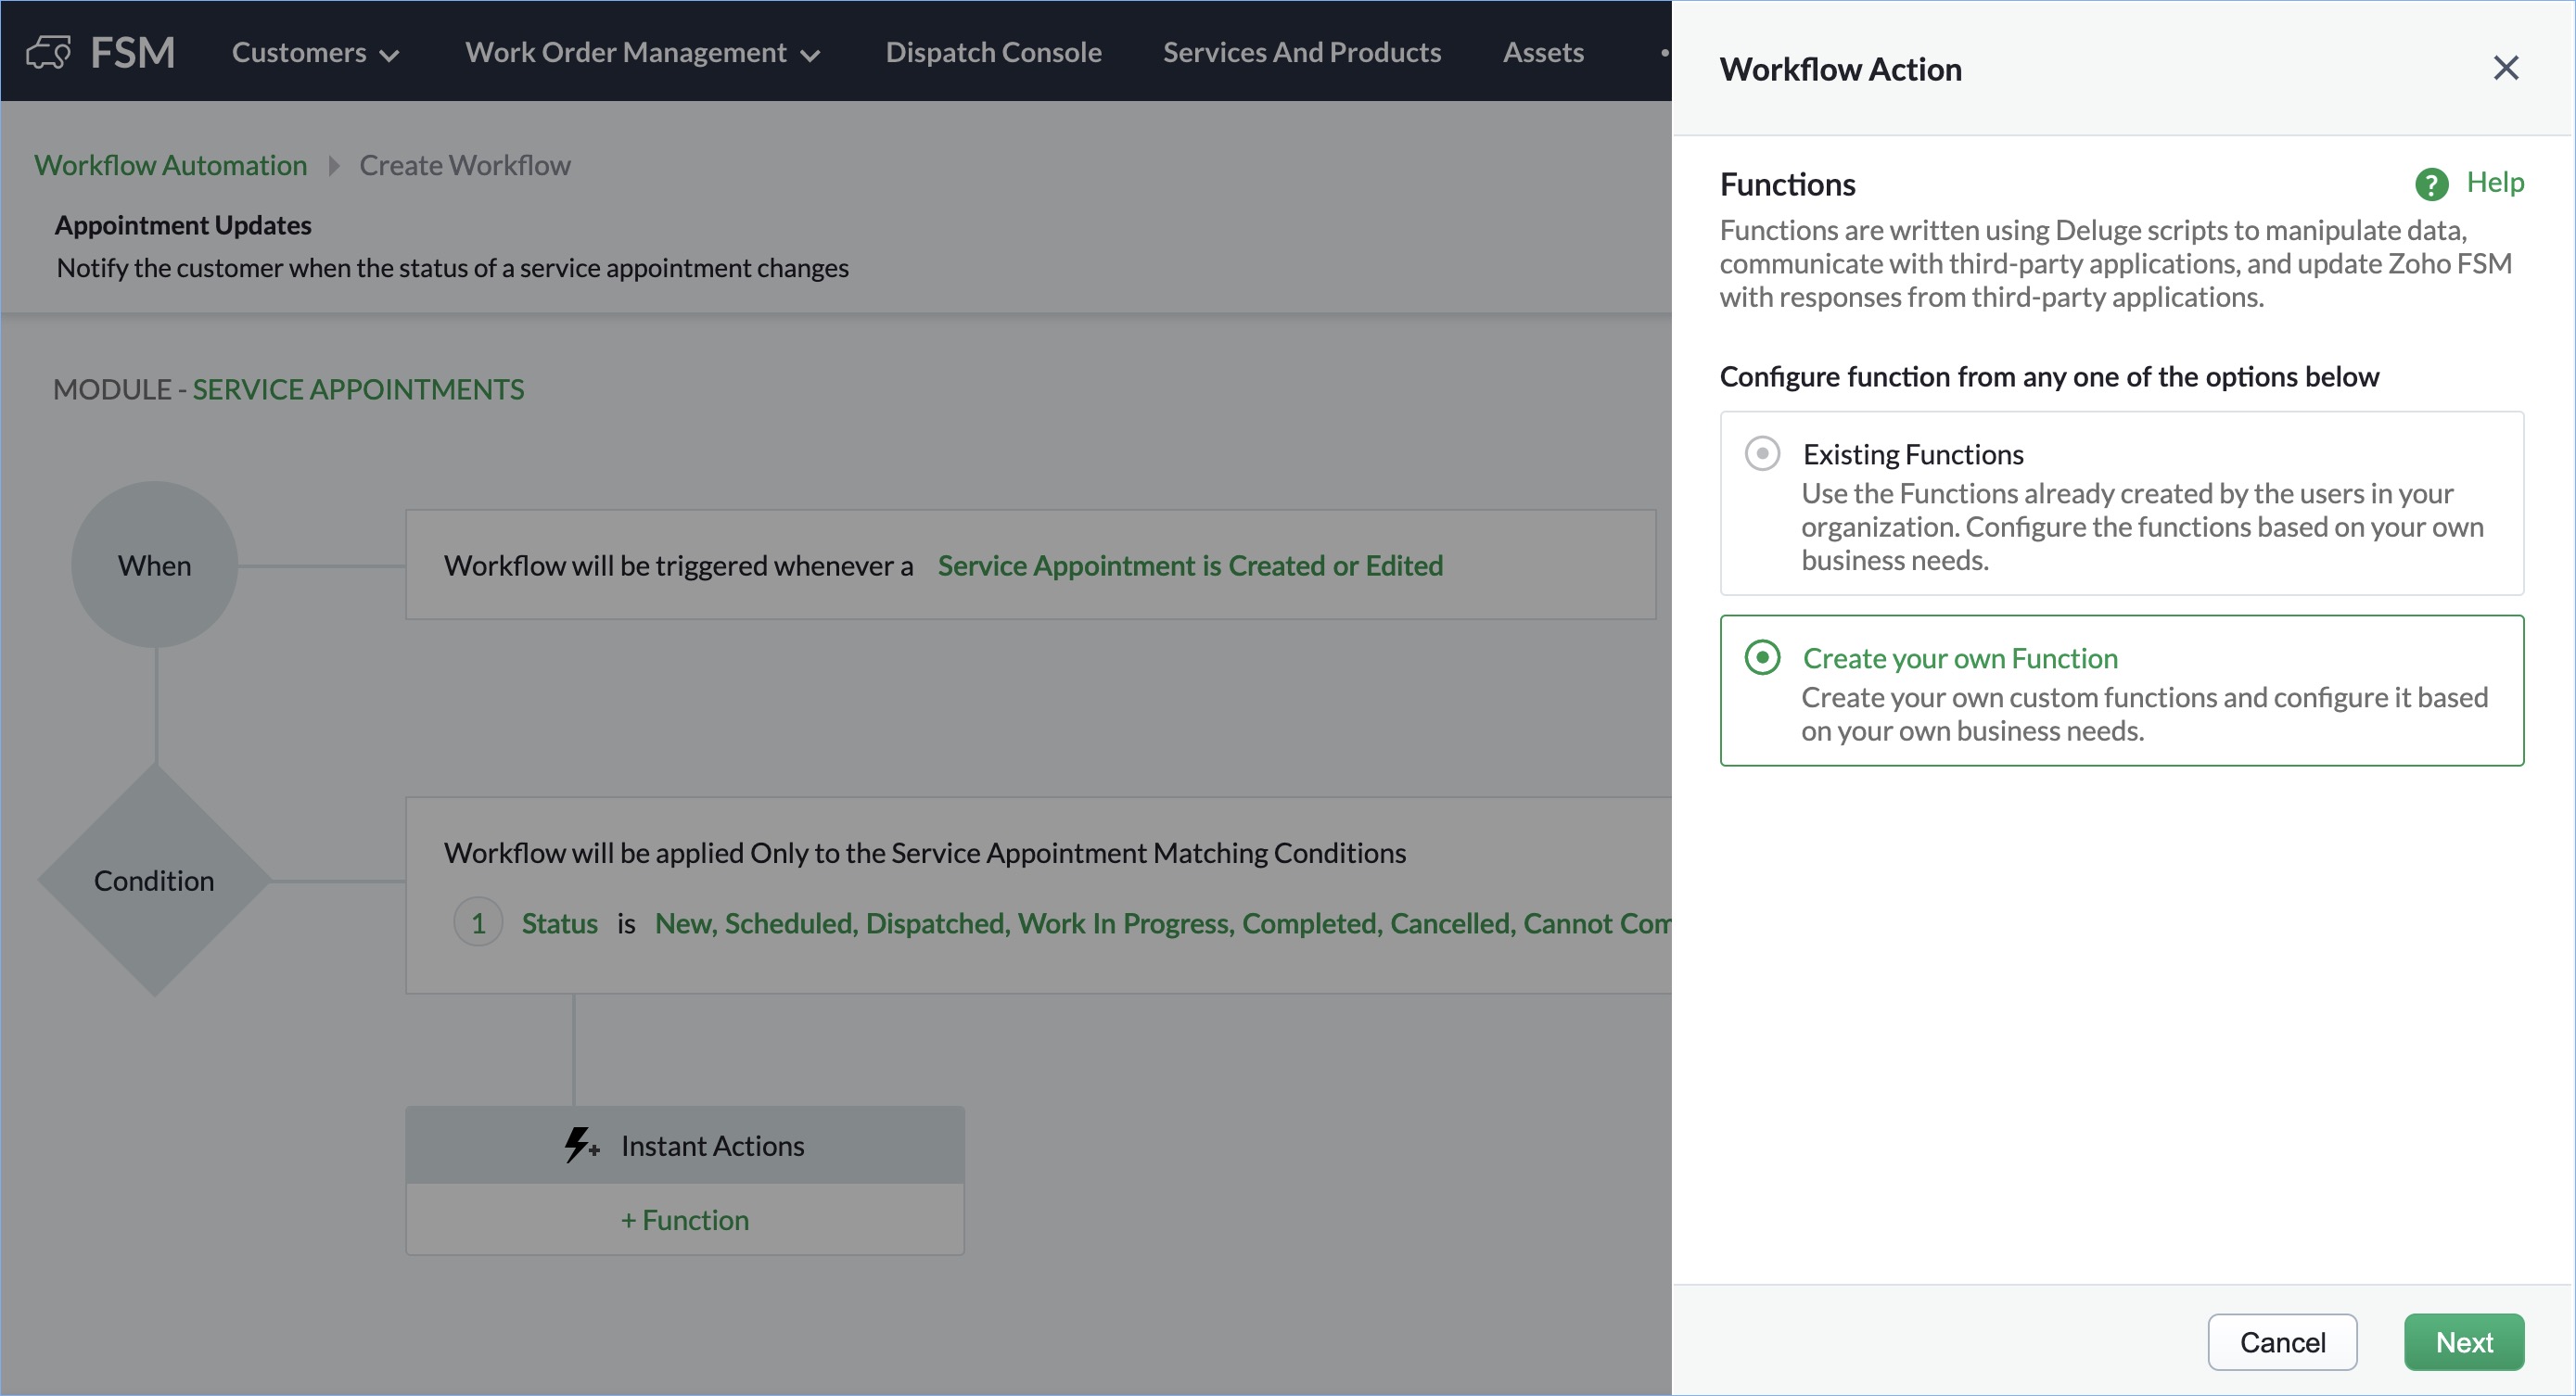Expand the Customers dropdown menu

point(315,53)
